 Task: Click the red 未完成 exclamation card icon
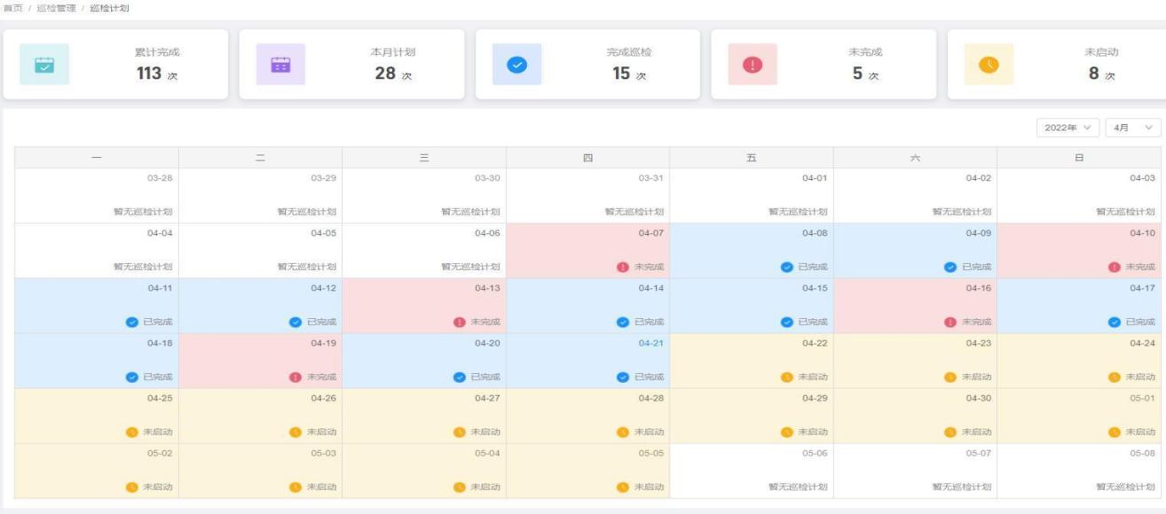pyautogui.click(x=752, y=65)
